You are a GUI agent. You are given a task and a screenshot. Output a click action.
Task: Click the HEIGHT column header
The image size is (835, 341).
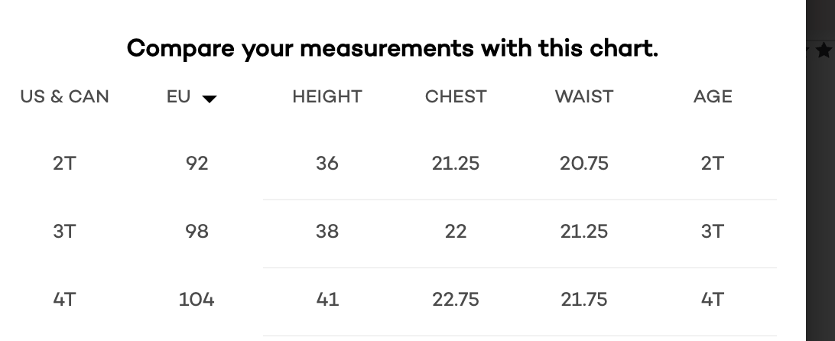coord(327,96)
